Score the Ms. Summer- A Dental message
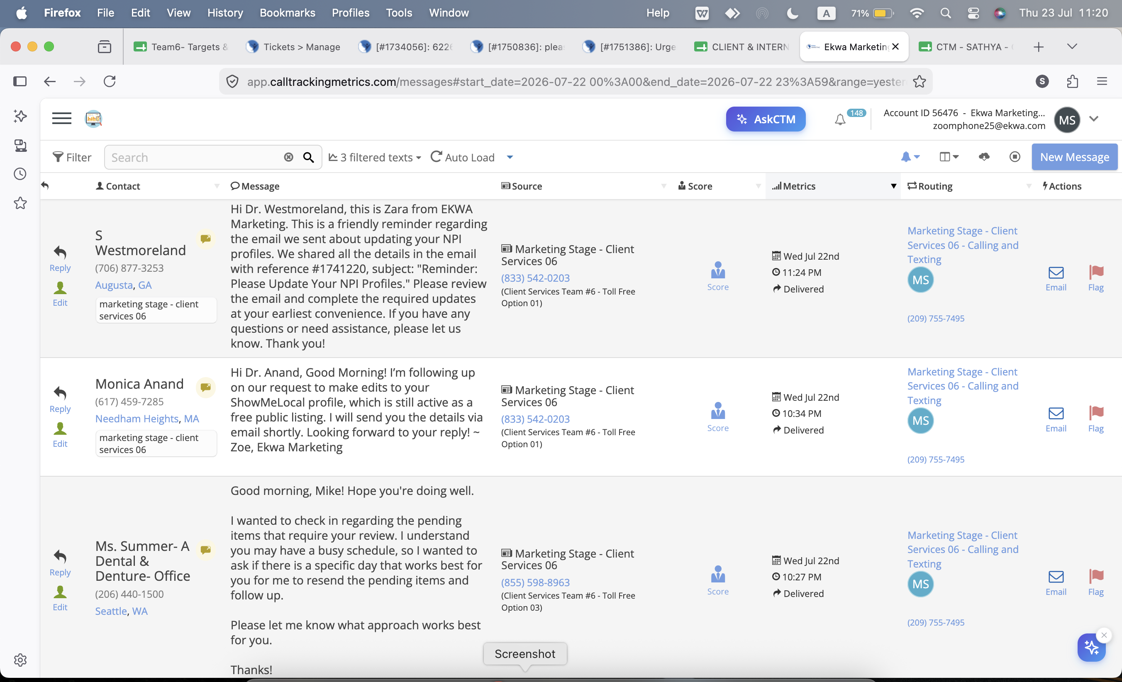This screenshot has height=682, width=1122. tap(718, 580)
